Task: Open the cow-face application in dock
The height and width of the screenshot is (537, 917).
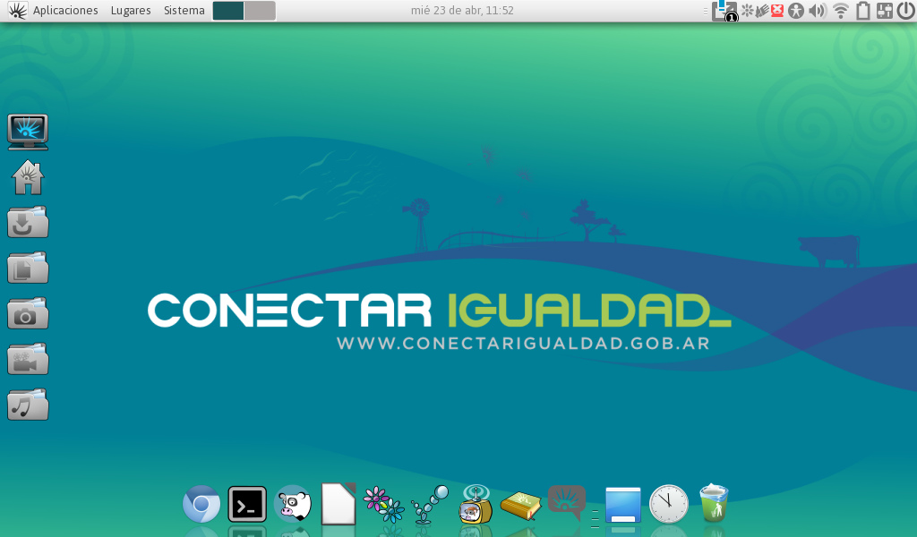Action: 293,504
